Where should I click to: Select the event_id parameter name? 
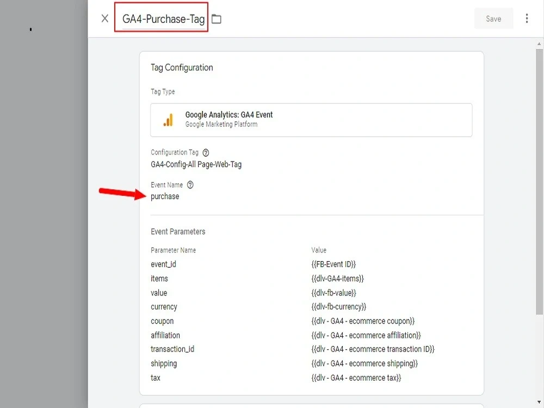163,264
